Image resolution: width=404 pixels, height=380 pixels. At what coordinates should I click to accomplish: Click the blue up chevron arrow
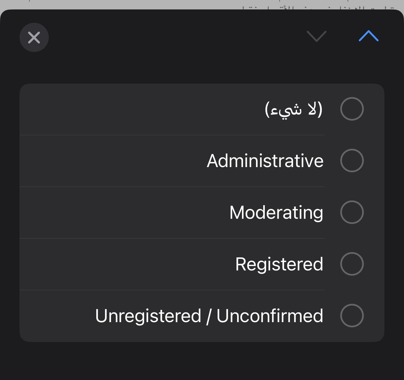[369, 36]
